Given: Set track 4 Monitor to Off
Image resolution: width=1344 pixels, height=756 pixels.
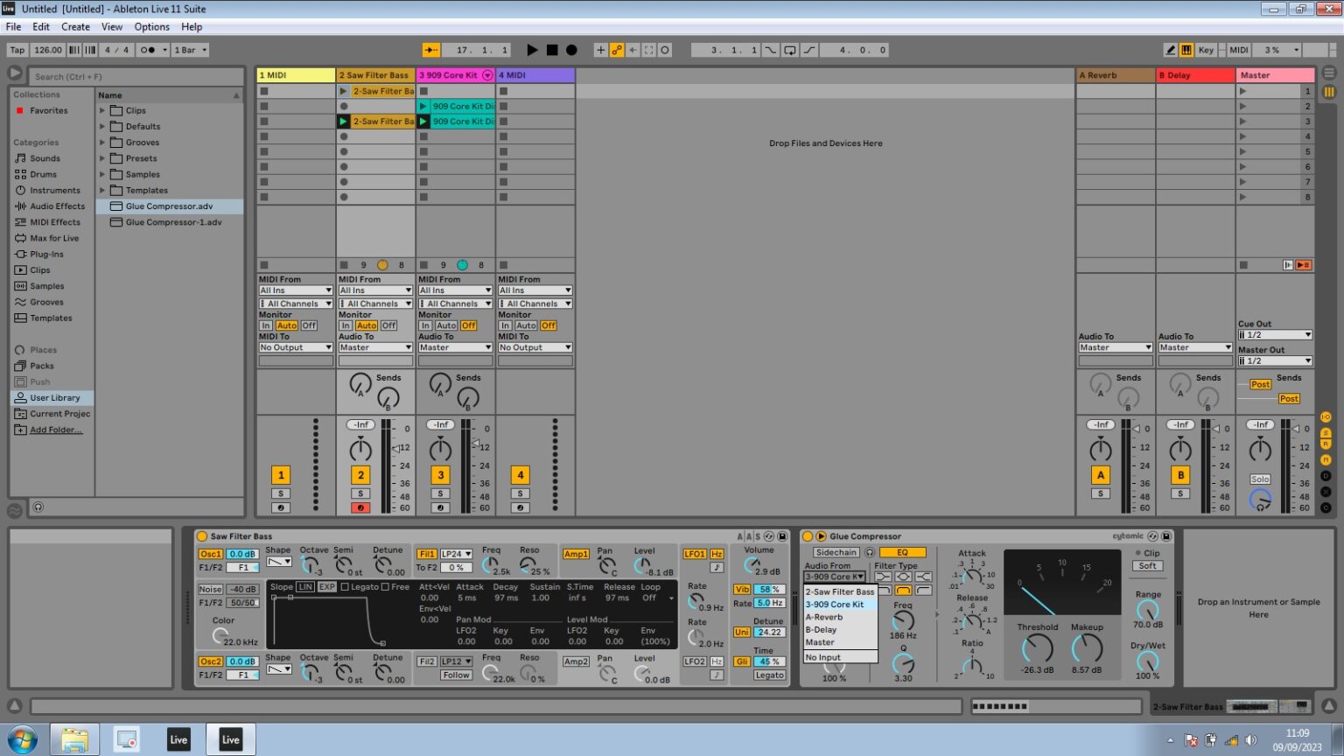Looking at the screenshot, I should (549, 325).
